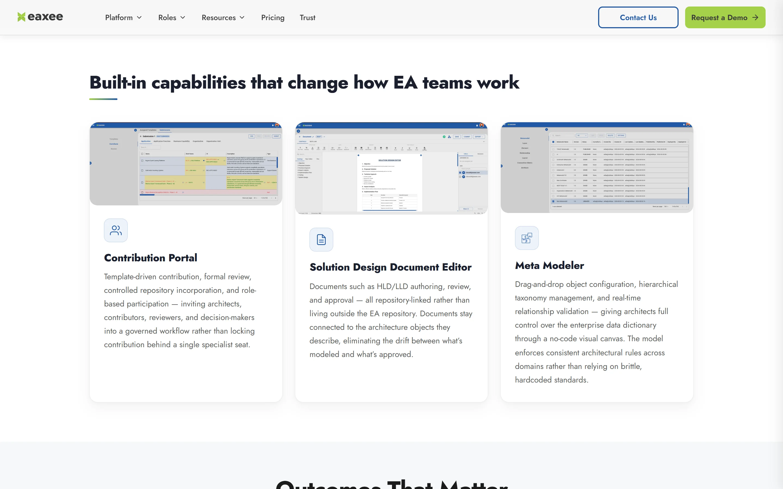Click the eaxee logo
Image resolution: width=783 pixels, height=489 pixels.
click(x=40, y=17)
